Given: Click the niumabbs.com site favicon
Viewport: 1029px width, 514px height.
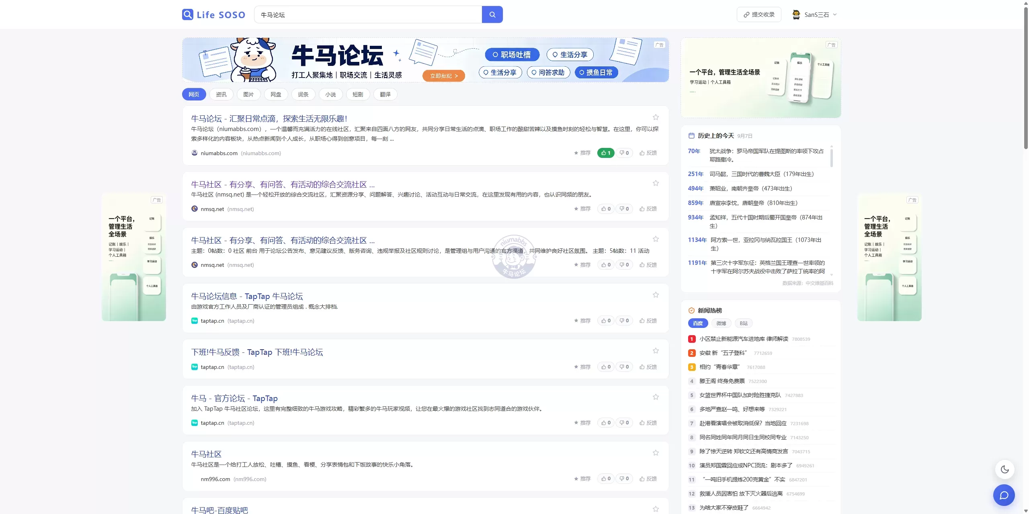Looking at the screenshot, I should 195,153.
